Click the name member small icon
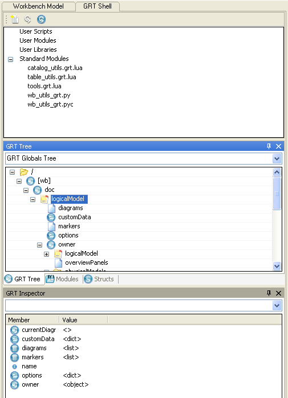288x398 pixels. tap(14, 367)
